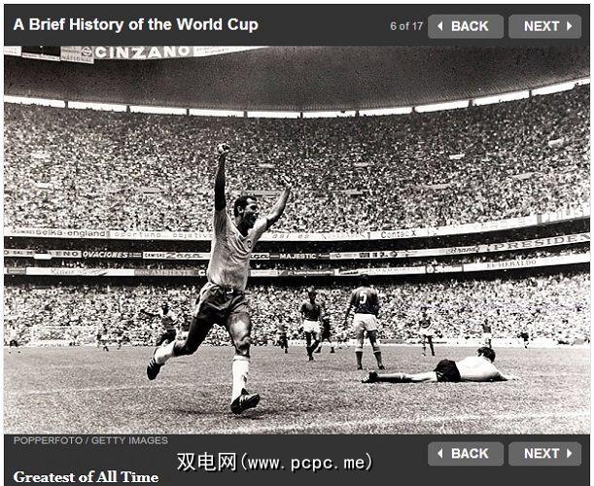
Task: Select the 'A Brief History of the World Cup' title
Action: [x=136, y=25]
